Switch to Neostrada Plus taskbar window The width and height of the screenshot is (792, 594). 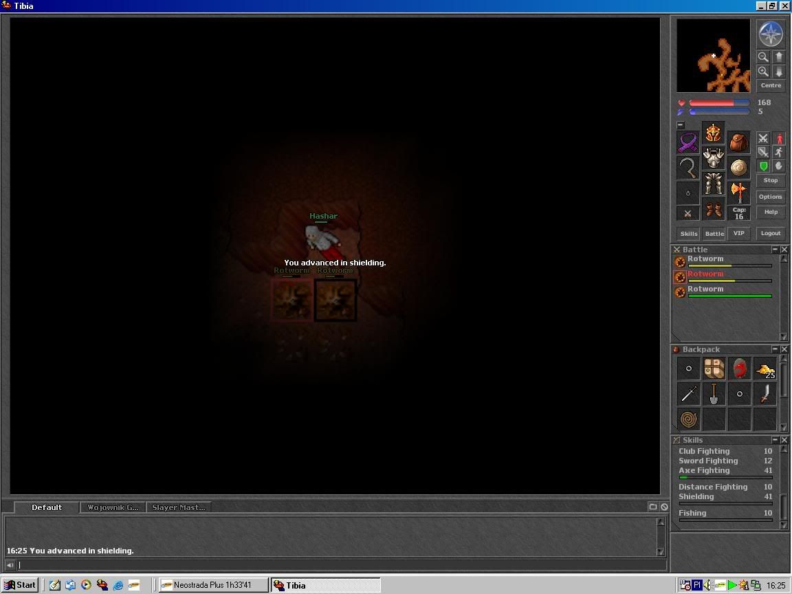213,585
